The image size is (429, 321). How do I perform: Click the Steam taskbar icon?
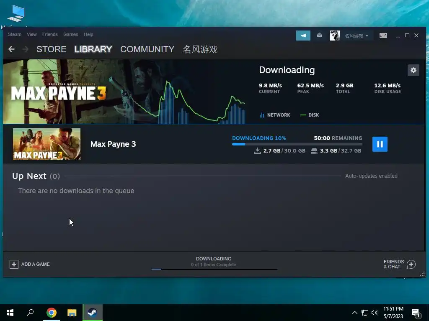[x=93, y=313]
